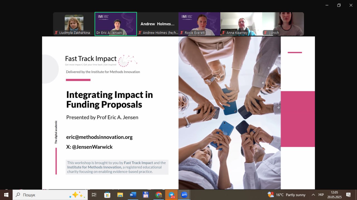Image resolution: width=357 pixels, height=200 pixels.
Task: Minimize the Zoom meeting window
Action: pyautogui.click(x=327, y=5)
